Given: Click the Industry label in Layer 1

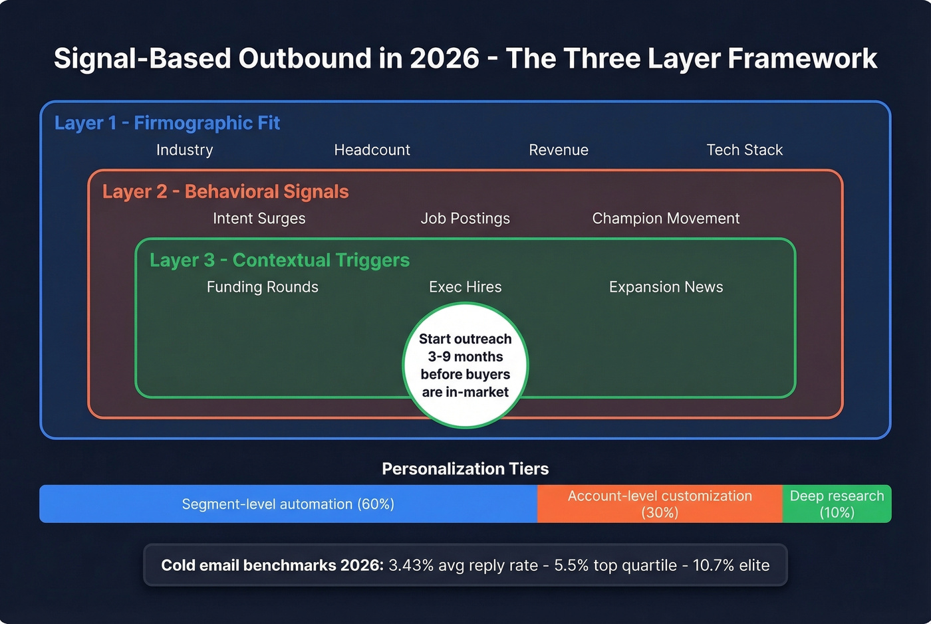Looking at the screenshot, I should 184,150.
